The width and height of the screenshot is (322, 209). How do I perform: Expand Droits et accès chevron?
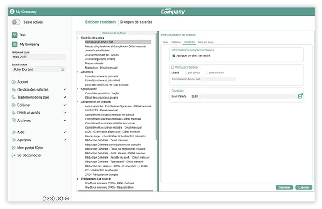65,113
